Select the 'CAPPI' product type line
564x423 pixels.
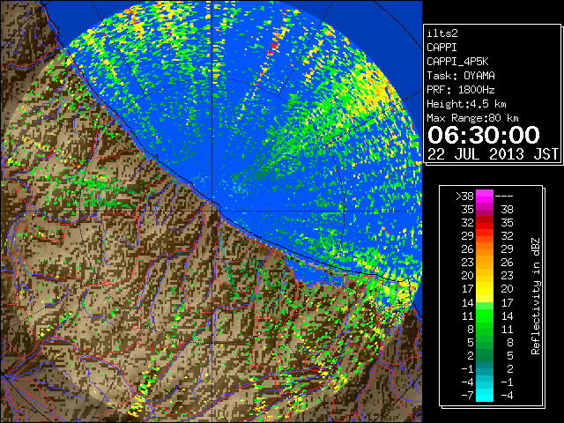point(442,48)
